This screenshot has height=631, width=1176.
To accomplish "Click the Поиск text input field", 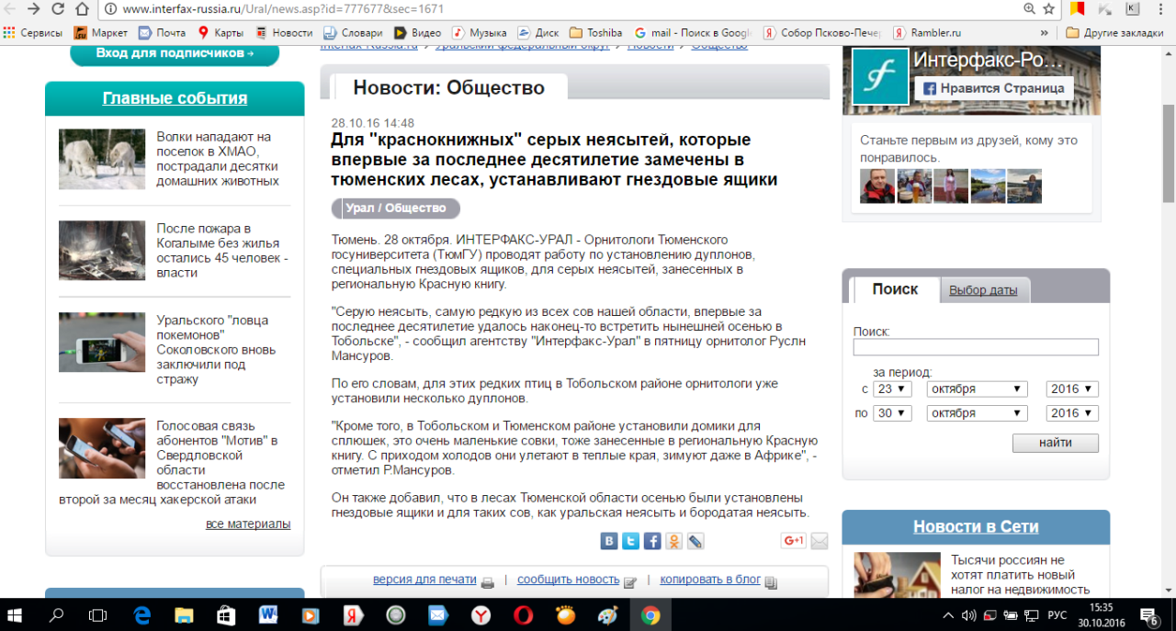I will pyautogui.click(x=976, y=347).
